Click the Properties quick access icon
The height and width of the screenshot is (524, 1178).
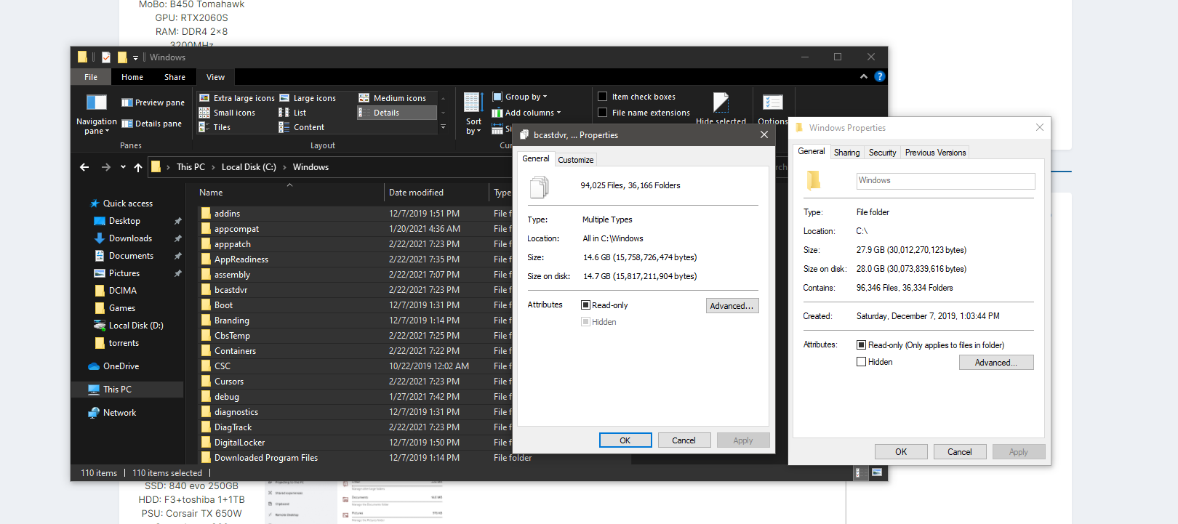pyautogui.click(x=106, y=57)
